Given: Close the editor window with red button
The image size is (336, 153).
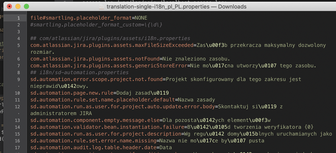Looking at the screenshot, I should click(x=9, y=6).
